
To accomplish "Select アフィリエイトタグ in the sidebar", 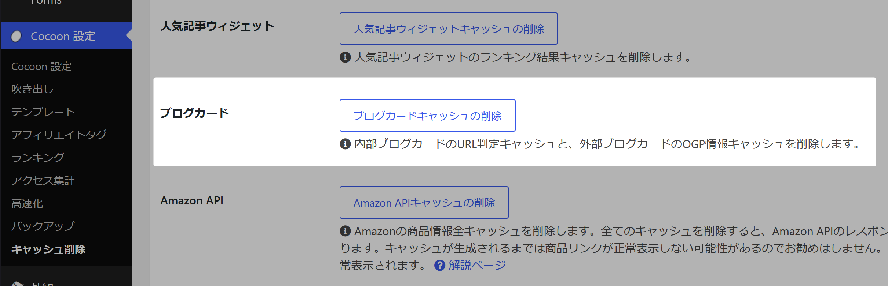I will [59, 135].
